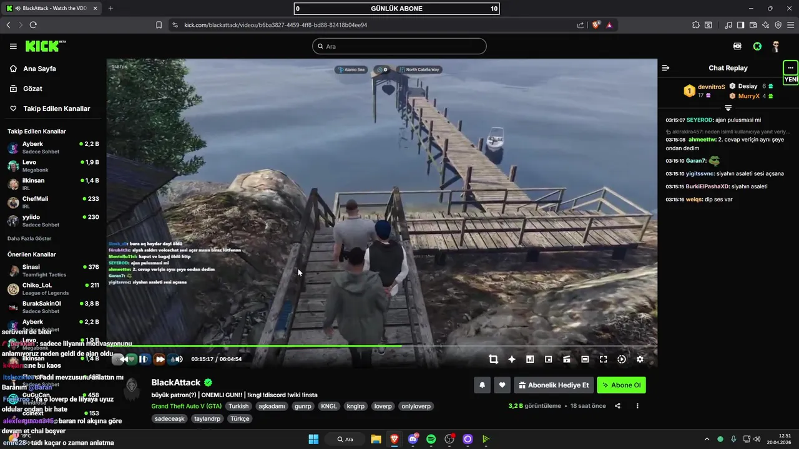Expand Daha Fazla Göster channel list
The width and height of the screenshot is (799, 449).
(29, 238)
